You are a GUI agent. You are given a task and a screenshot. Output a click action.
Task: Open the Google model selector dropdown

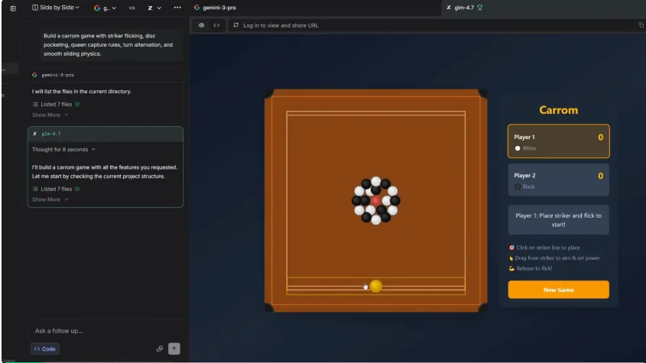click(x=105, y=8)
